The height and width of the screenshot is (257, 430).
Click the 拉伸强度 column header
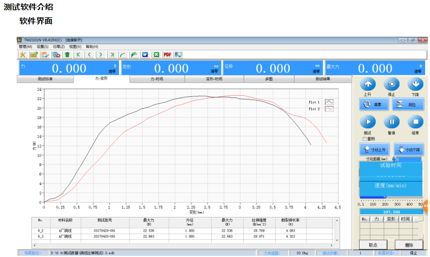(259, 222)
